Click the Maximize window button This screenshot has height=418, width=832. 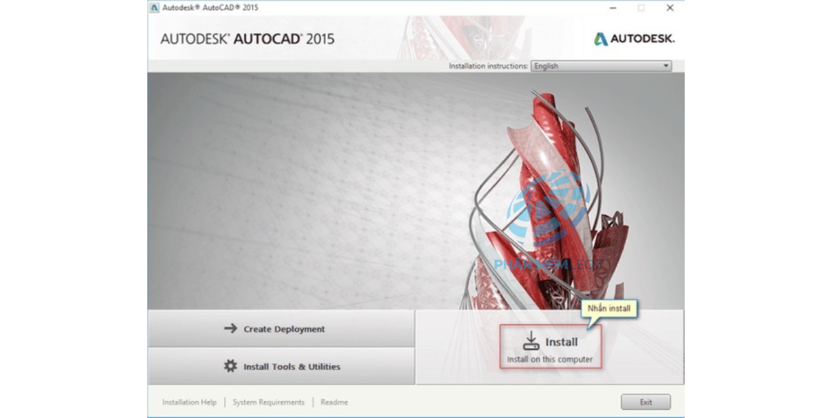tap(641, 8)
